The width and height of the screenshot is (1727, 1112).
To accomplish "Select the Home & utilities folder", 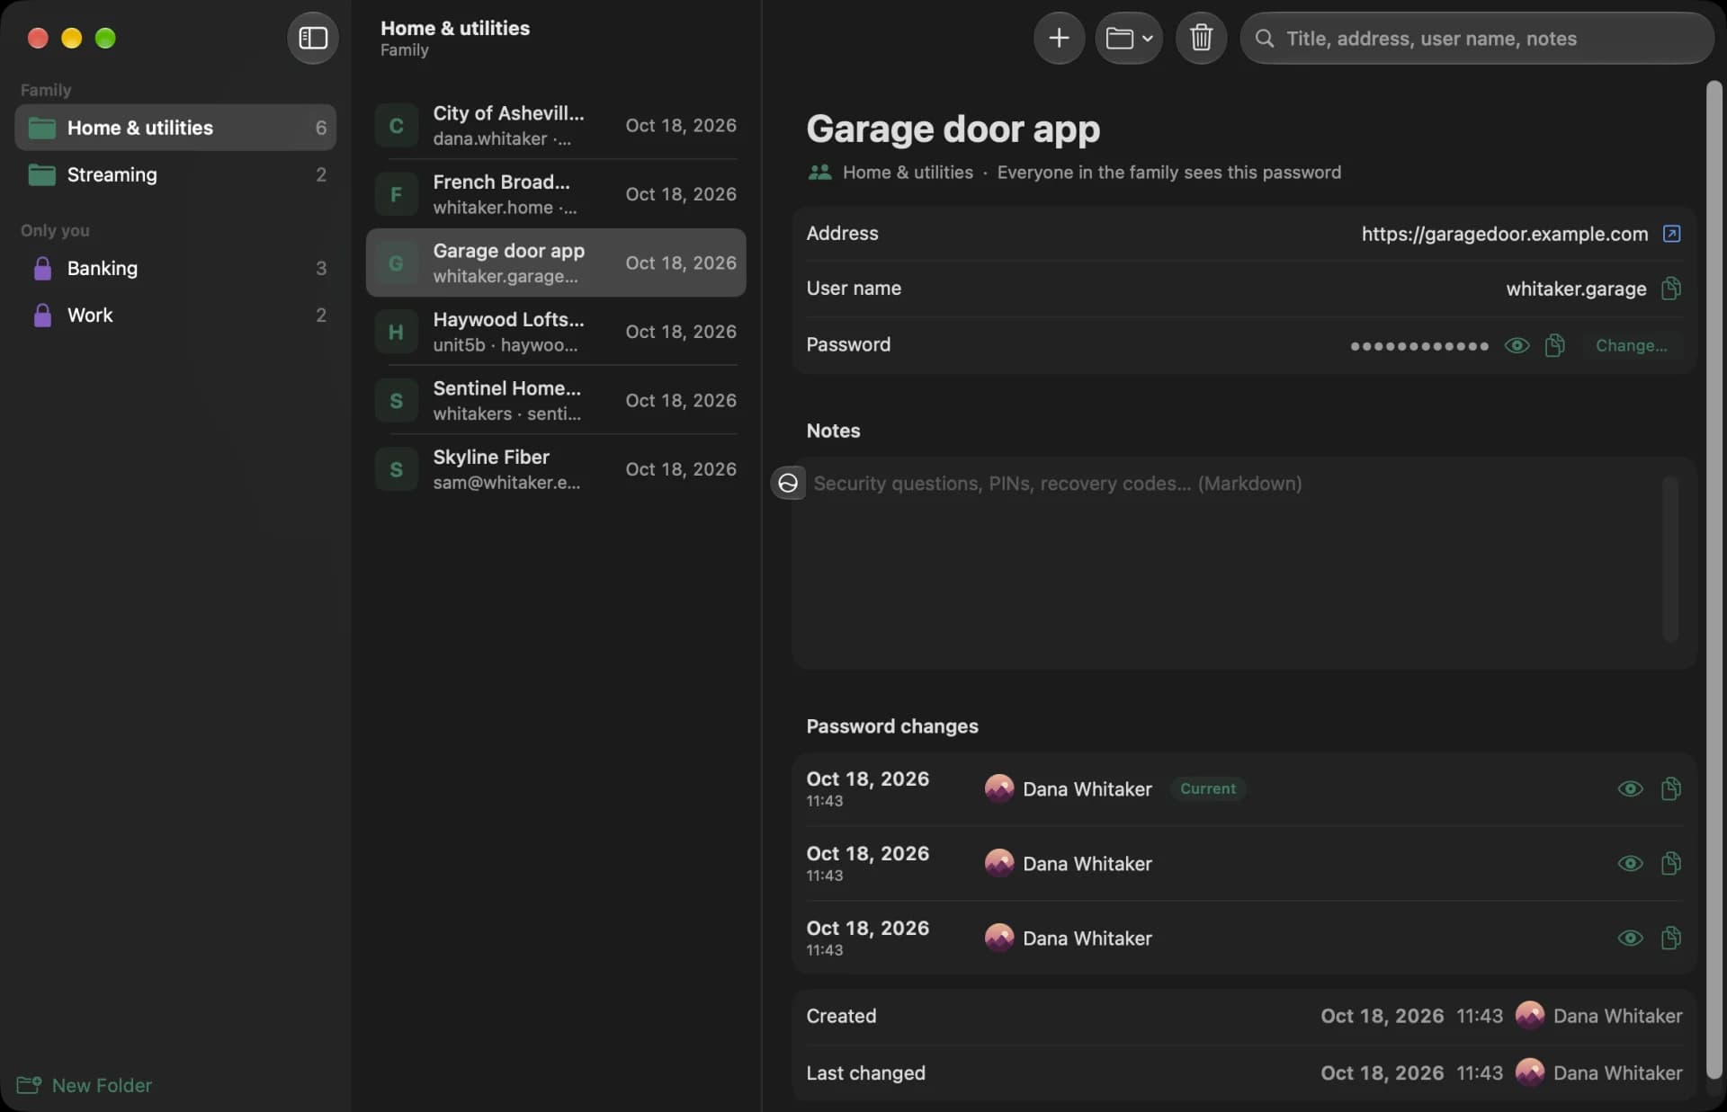I will [x=175, y=128].
